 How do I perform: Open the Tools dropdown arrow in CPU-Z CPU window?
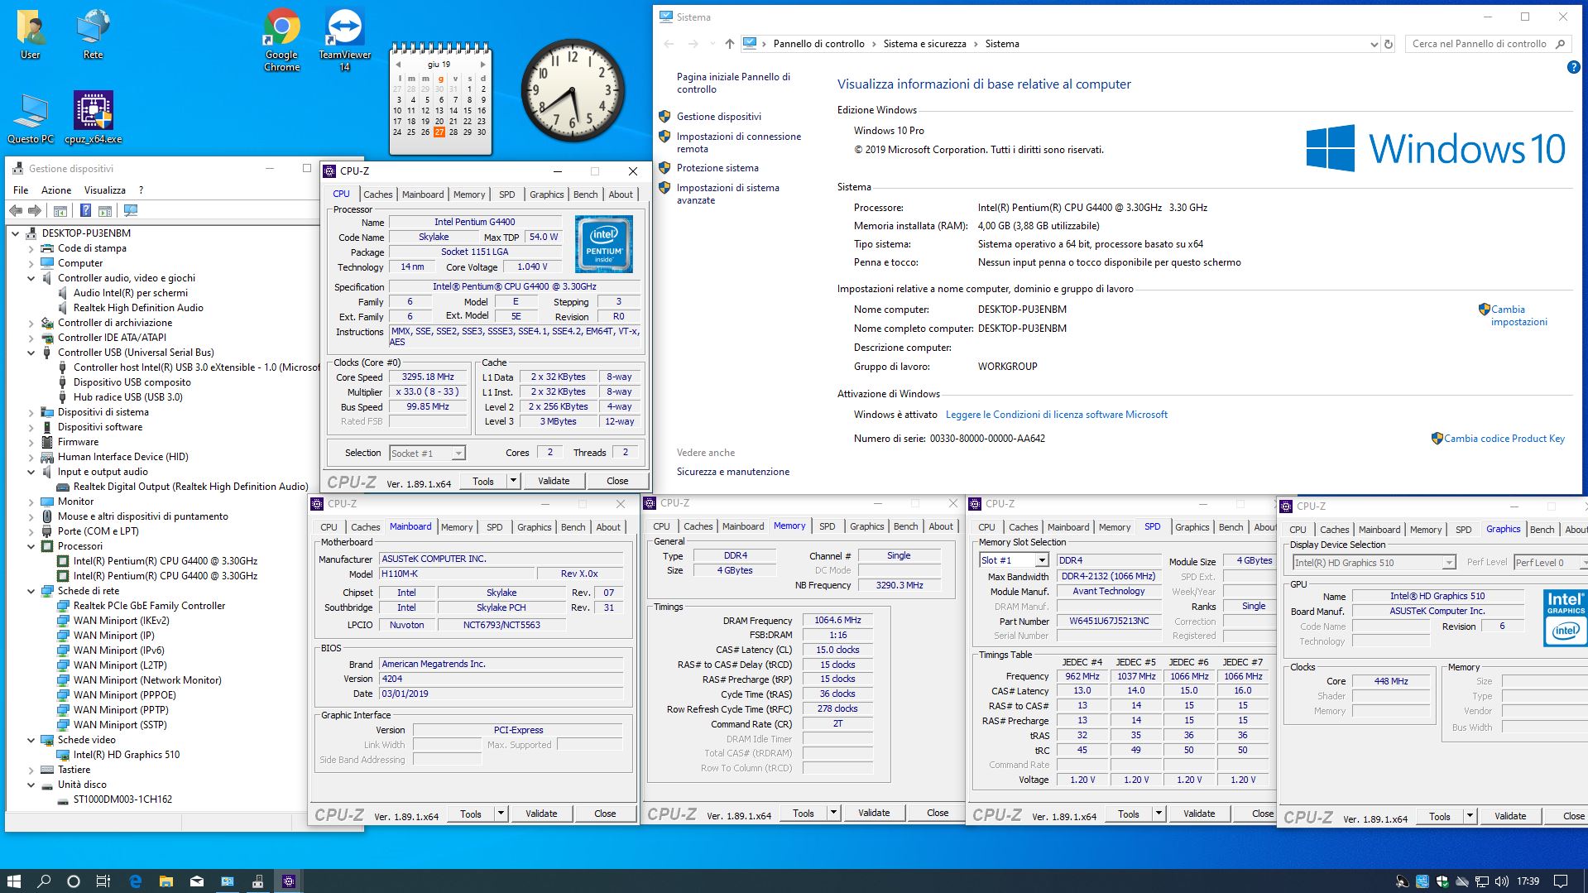[513, 481]
